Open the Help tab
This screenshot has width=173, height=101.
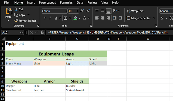pyautogui.click(x=115, y=3)
